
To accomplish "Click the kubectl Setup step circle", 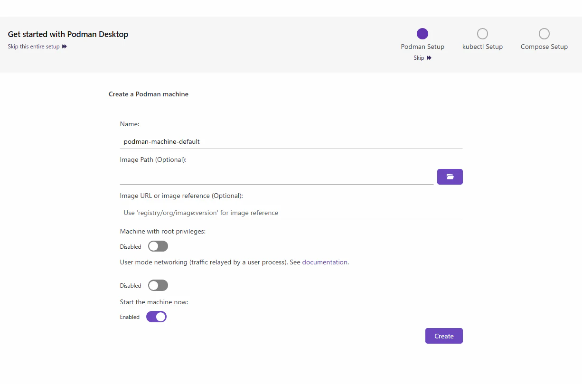I will [x=482, y=34].
